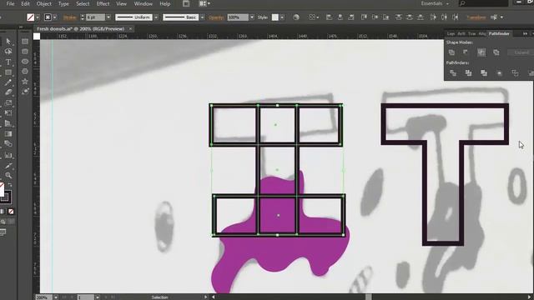Viewport: 534px width, 300px height.
Task: Click the Go to Bridge icon
Action: (186, 3)
